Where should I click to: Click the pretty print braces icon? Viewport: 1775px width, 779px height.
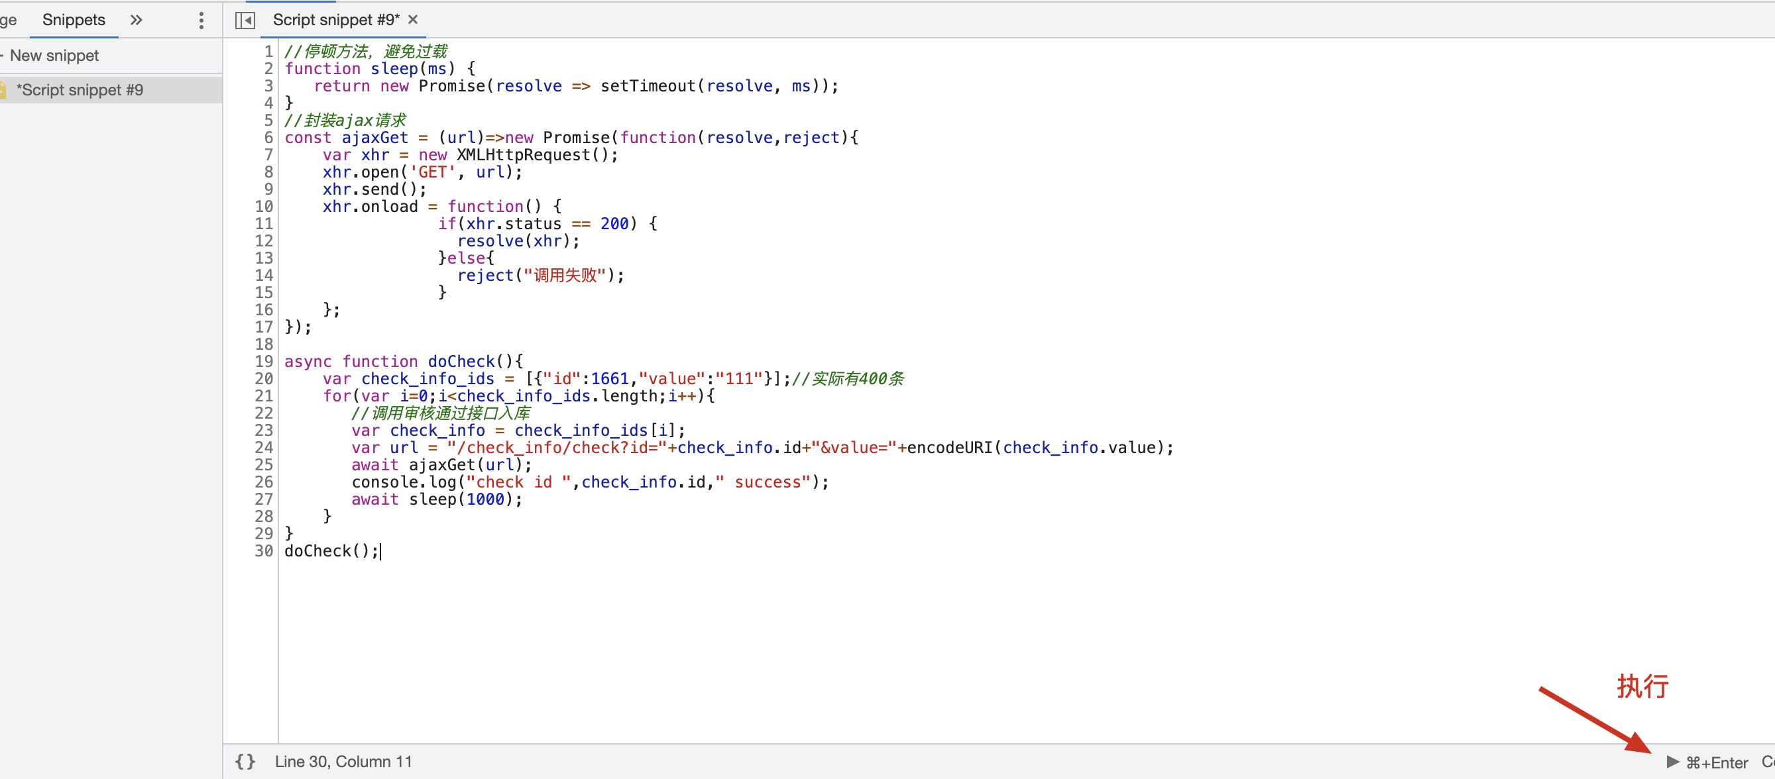(245, 761)
